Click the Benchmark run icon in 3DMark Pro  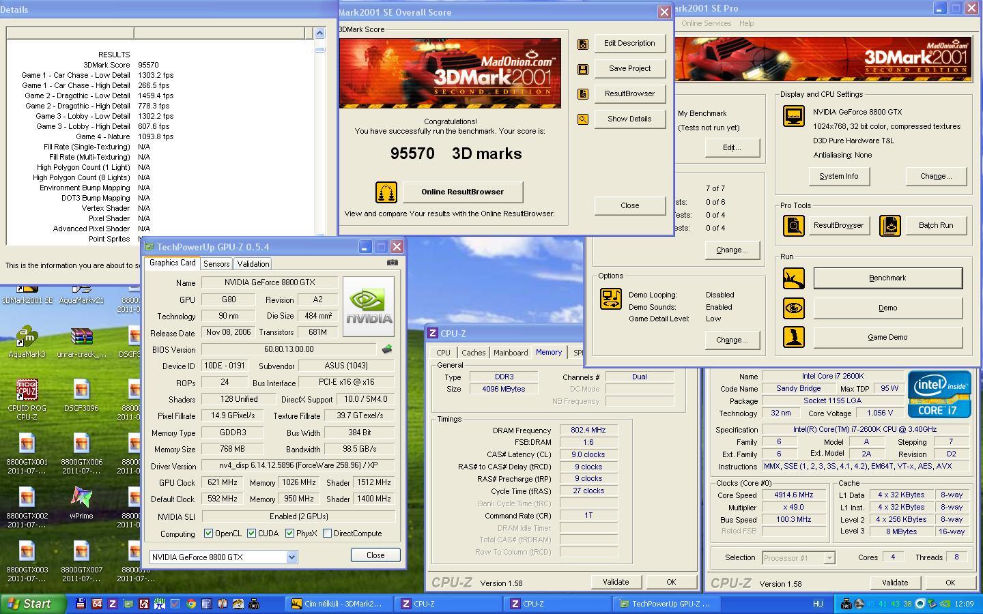point(793,278)
